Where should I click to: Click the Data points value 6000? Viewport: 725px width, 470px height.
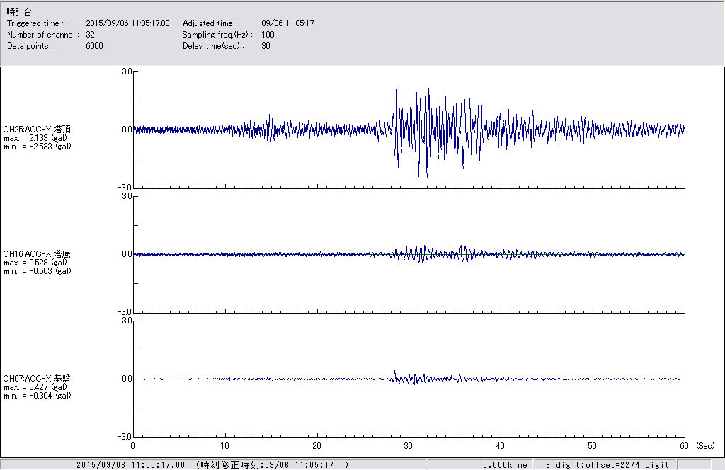click(94, 46)
